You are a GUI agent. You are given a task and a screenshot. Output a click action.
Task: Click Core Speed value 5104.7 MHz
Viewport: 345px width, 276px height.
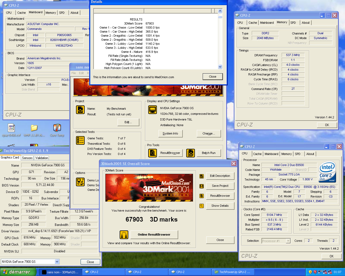[274, 215]
